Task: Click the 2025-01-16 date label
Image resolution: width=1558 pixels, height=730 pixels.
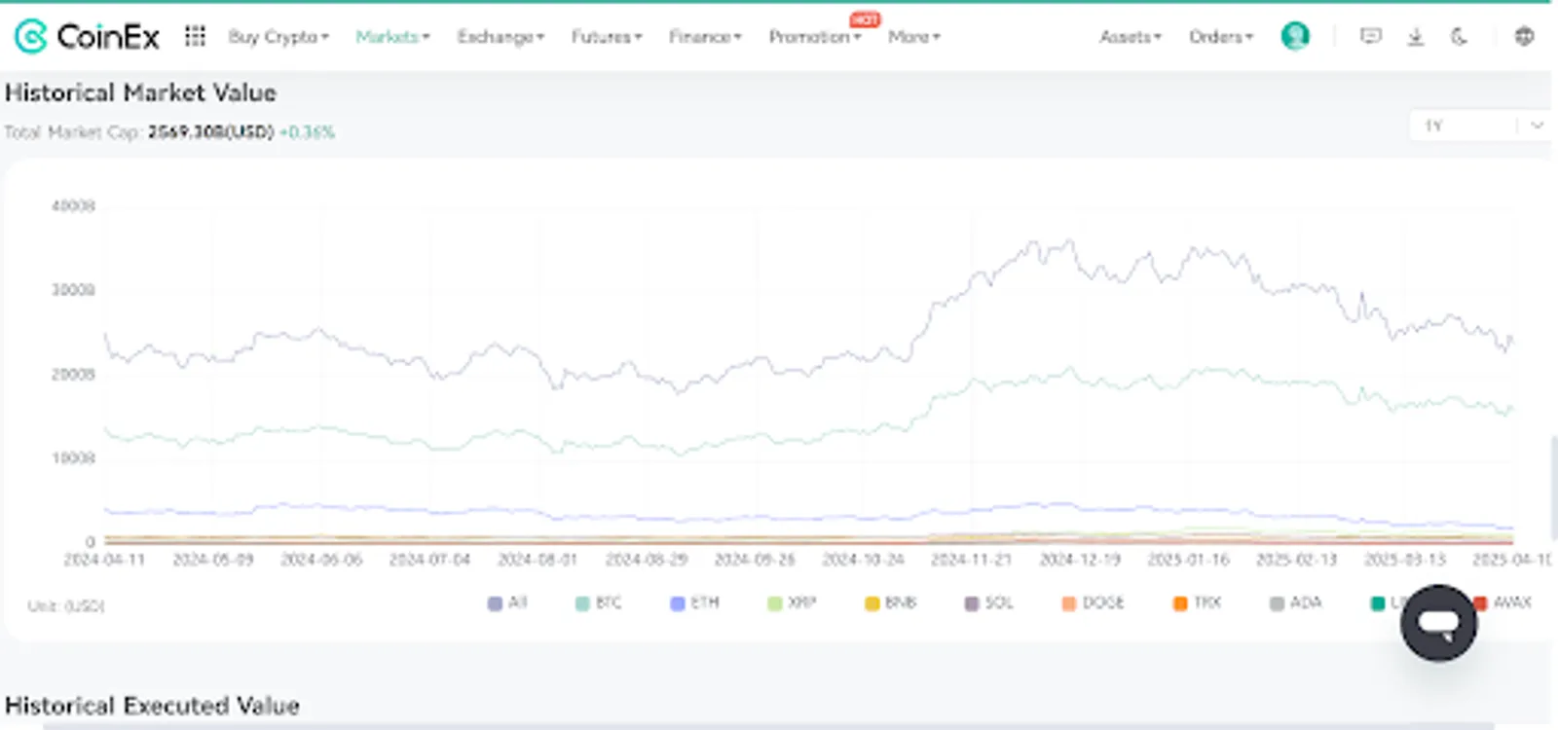Action: tap(1188, 560)
